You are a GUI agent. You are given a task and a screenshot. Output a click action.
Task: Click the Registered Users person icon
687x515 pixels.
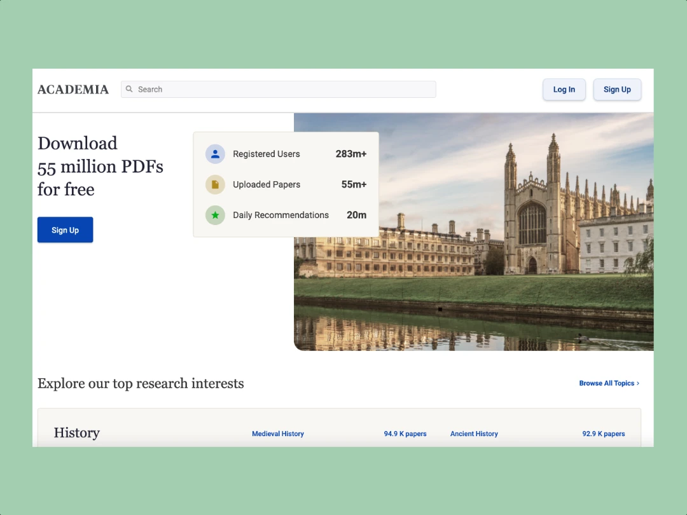(215, 154)
